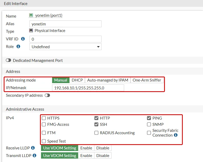Click the yonetim (port1) name link
The height and width of the screenshot is (162, 203).
[x=49, y=15]
